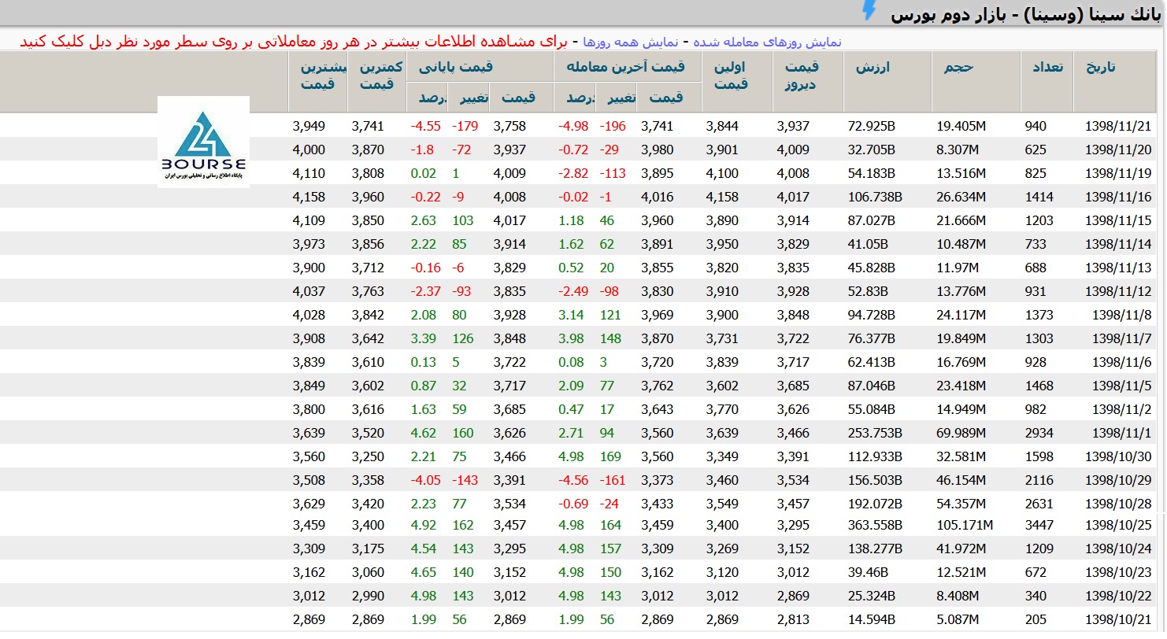Select the date cell 1398/11/5
Screen dimensions: 1167x639
[1121, 386]
